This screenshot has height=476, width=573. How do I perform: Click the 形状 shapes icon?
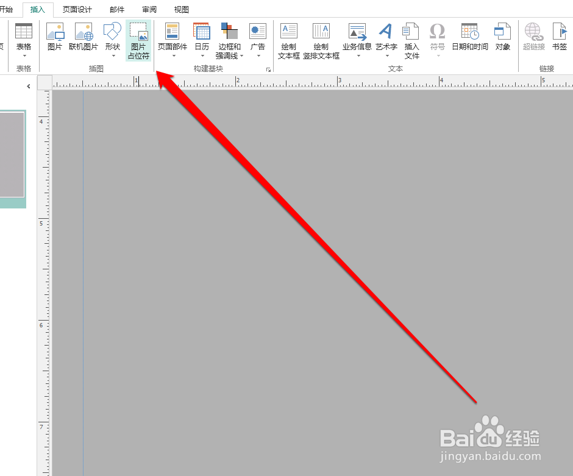tap(112, 32)
